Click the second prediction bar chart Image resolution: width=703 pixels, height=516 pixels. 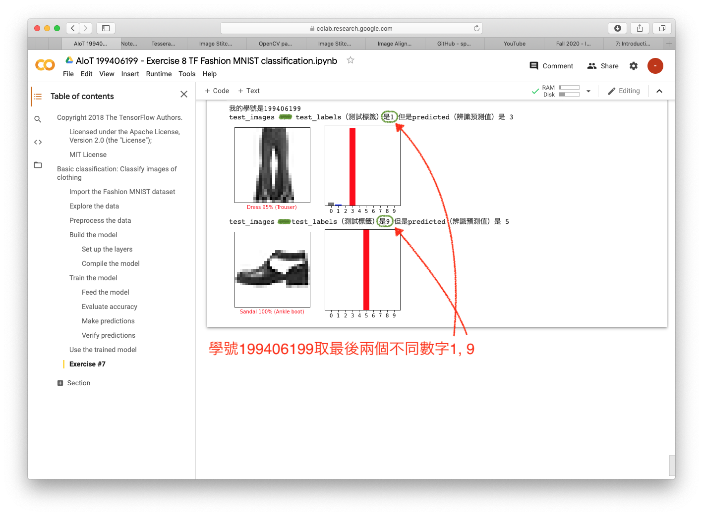pyautogui.click(x=362, y=270)
